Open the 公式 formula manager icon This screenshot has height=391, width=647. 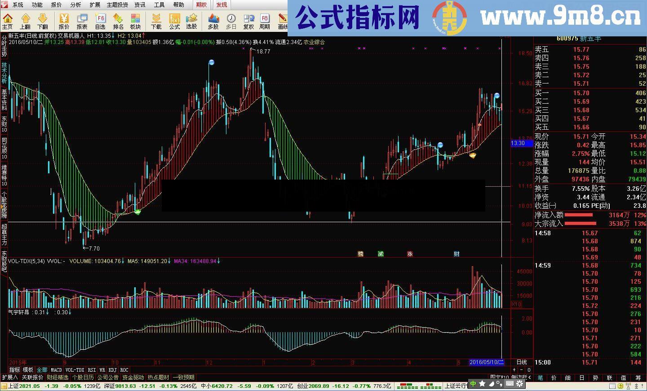coord(174,20)
